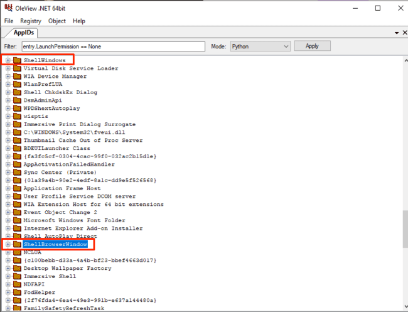The height and width of the screenshot is (312, 408).
Task: Expand the ShellBrowserWindow tree node
Action: [8, 244]
